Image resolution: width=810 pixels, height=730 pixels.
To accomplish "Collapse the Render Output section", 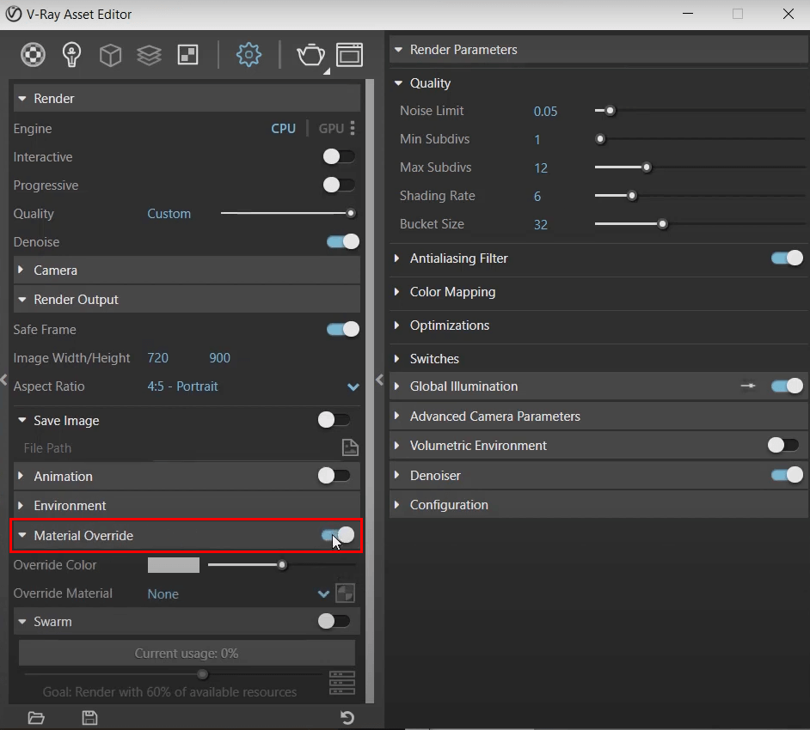I will pyautogui.click(x=21, y=300).
